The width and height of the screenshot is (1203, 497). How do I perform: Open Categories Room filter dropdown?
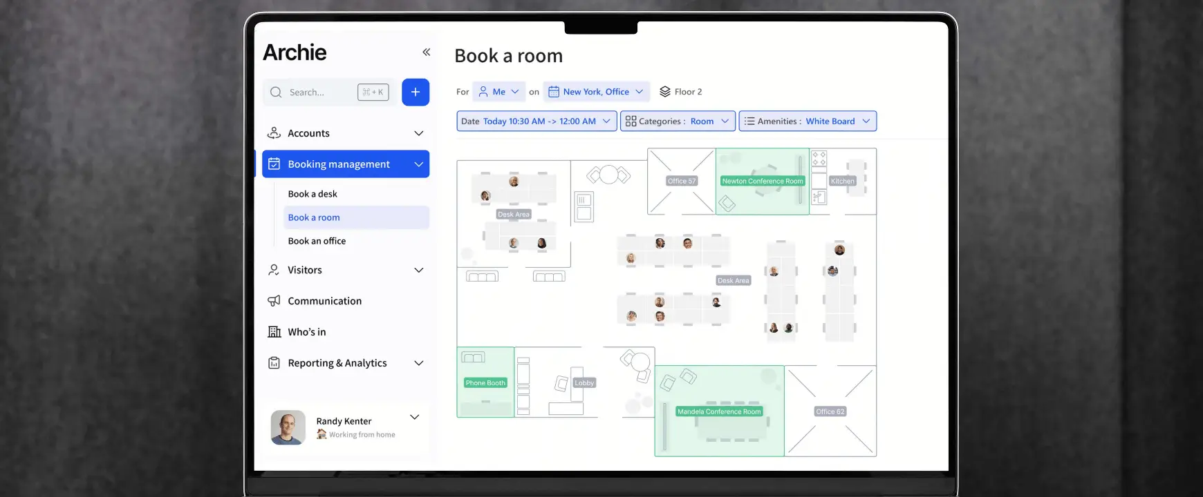pyautogui.click(x=678, y=121)
